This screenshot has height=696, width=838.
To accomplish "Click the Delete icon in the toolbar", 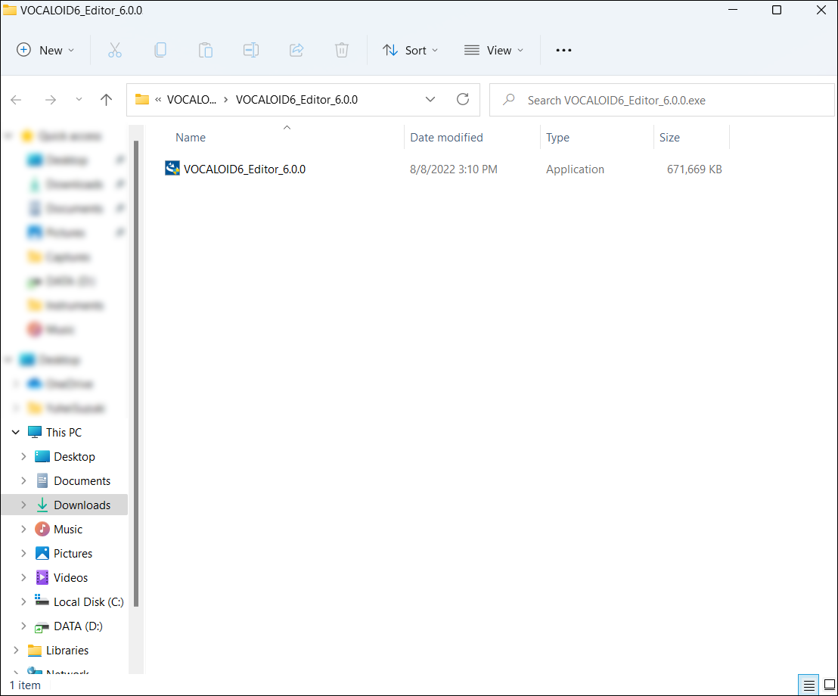I will pyautogui.click(x=342, y=50).
